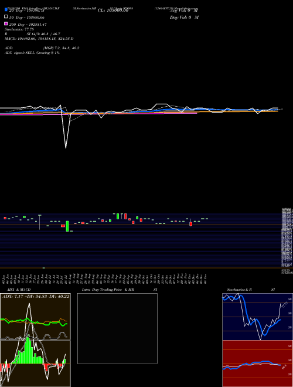Click the price scale on the candlestick chart
Viewport: 293px width, 387px height.
[x=287, y=241]
